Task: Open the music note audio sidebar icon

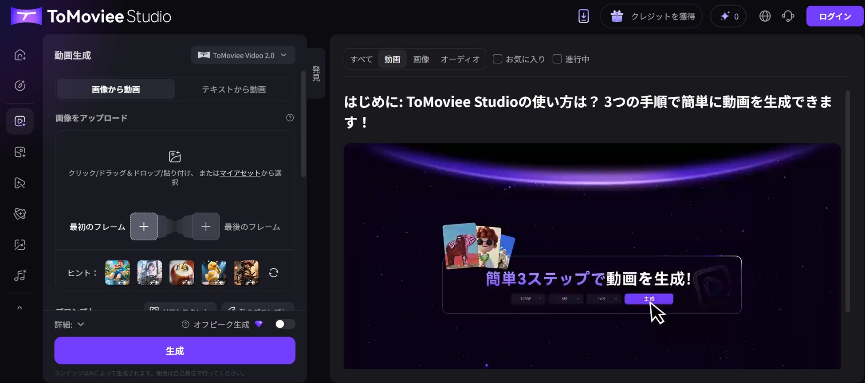Action: [20, 275]
